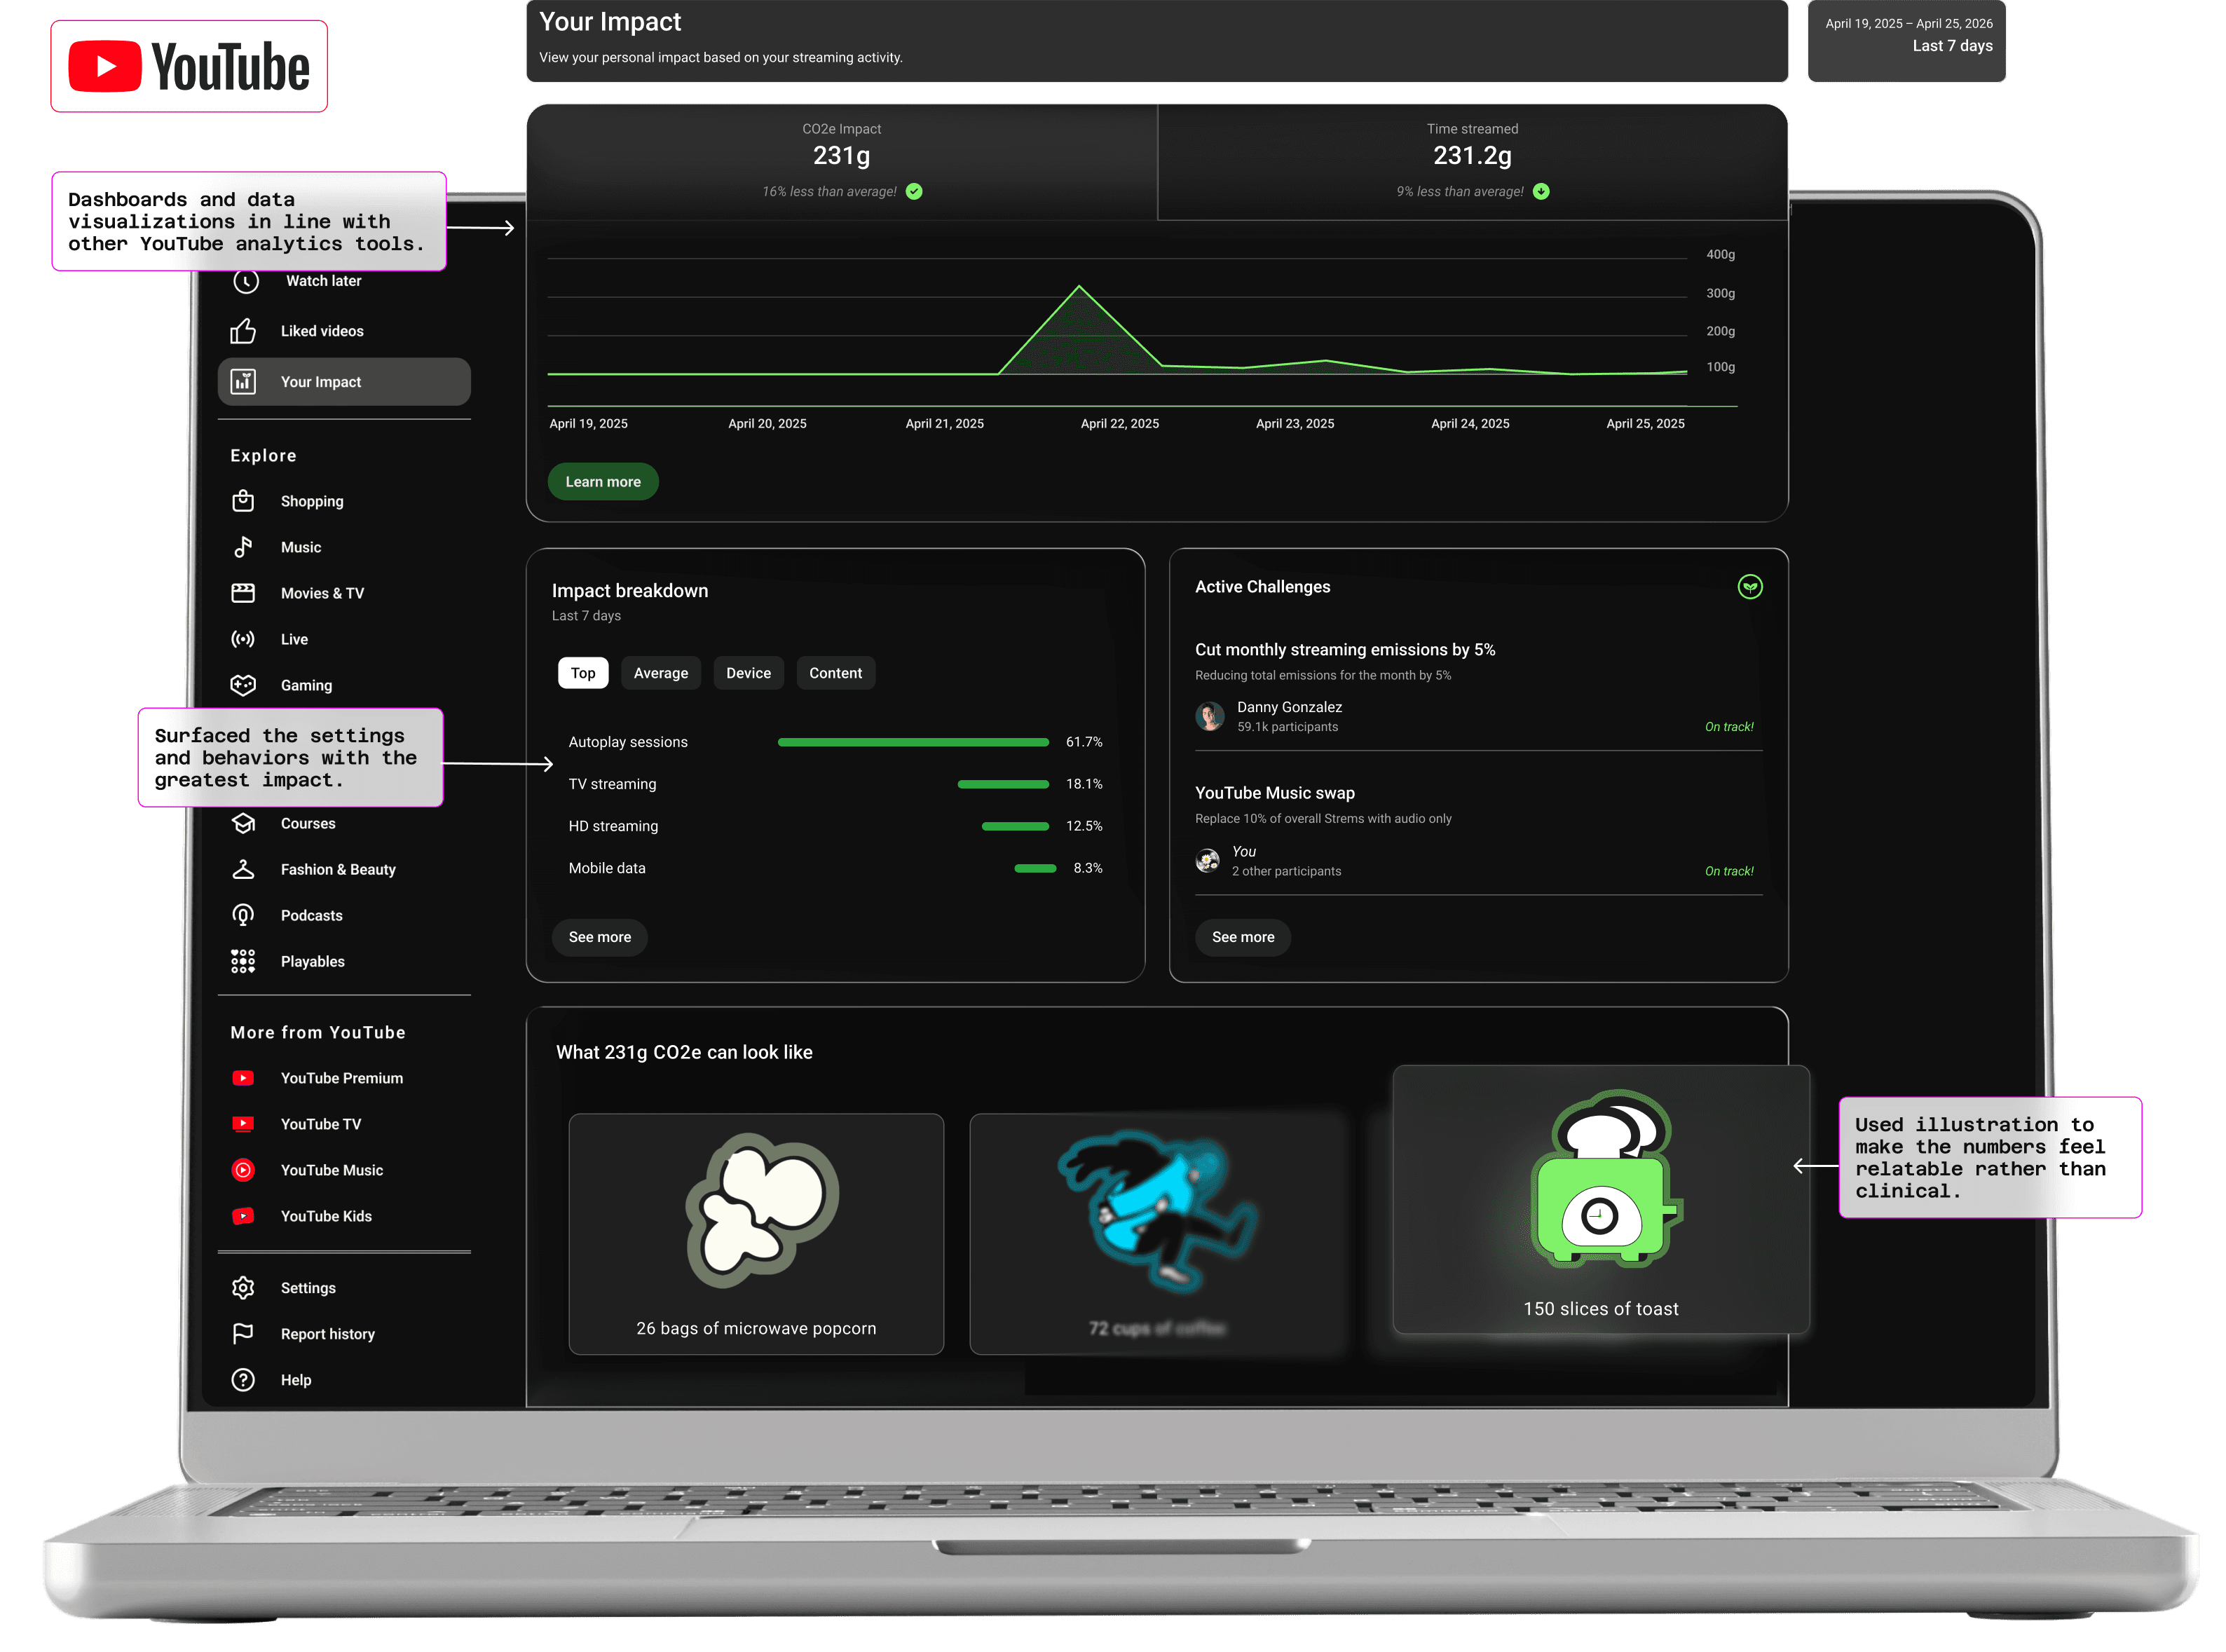Open Music note icon in sidebar

coord(243,547)
